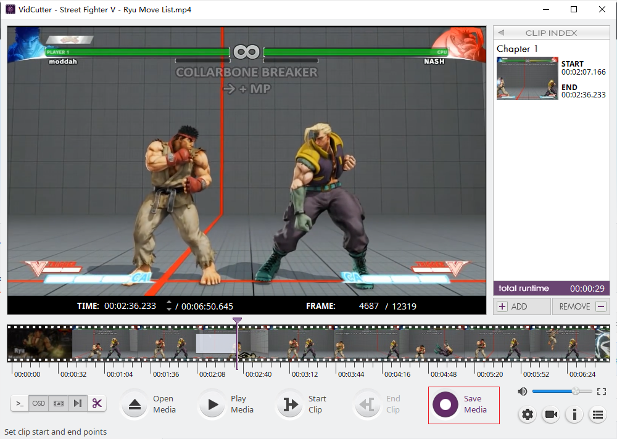Viewport: 617px width, 439px height.
Task: Adjust the volume slider
Action: pos(561,391)
